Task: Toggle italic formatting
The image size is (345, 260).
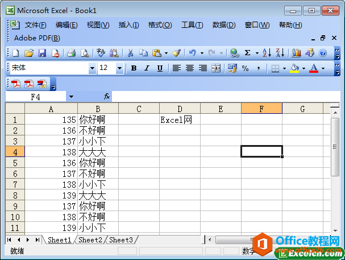Action: click(x=147, y=68)
